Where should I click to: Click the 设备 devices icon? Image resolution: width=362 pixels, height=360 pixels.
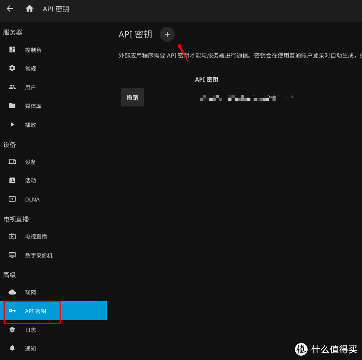pos(12,162)
